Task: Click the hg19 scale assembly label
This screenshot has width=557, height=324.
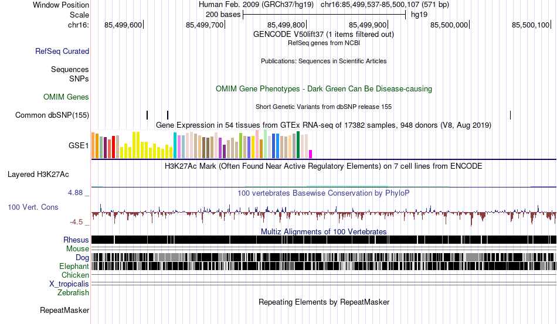Action: point(419,15)
